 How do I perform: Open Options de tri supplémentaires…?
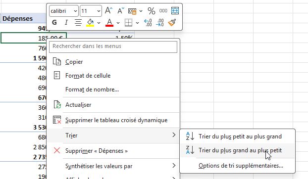pyautogui.click(x=238, y=166)
